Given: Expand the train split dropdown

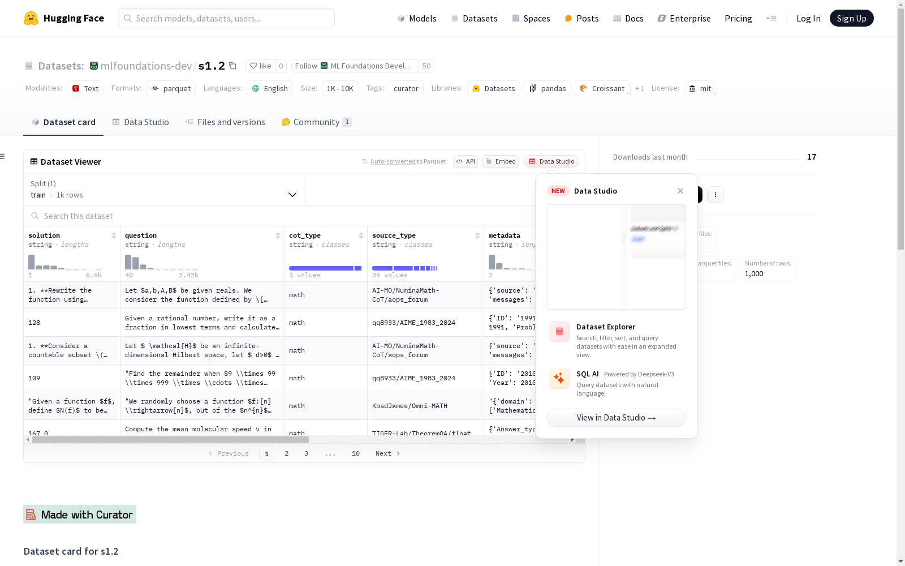Looking at the screenshot, I should 163,189.
